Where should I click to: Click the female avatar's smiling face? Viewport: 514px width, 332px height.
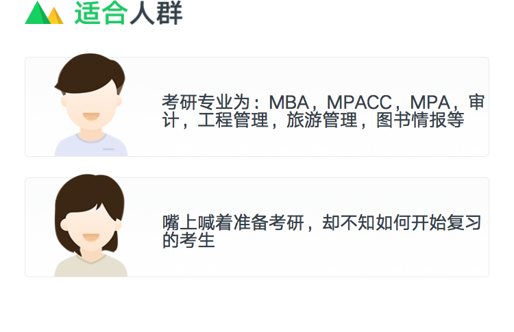[x=91, y=229]
